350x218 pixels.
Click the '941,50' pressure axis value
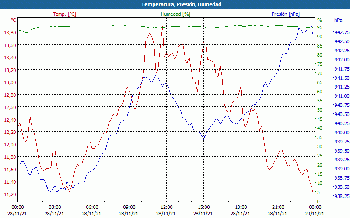342,78
